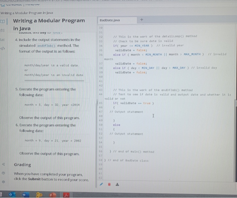
Task: Click the share icon beside Grading
Action: [3, 164]
